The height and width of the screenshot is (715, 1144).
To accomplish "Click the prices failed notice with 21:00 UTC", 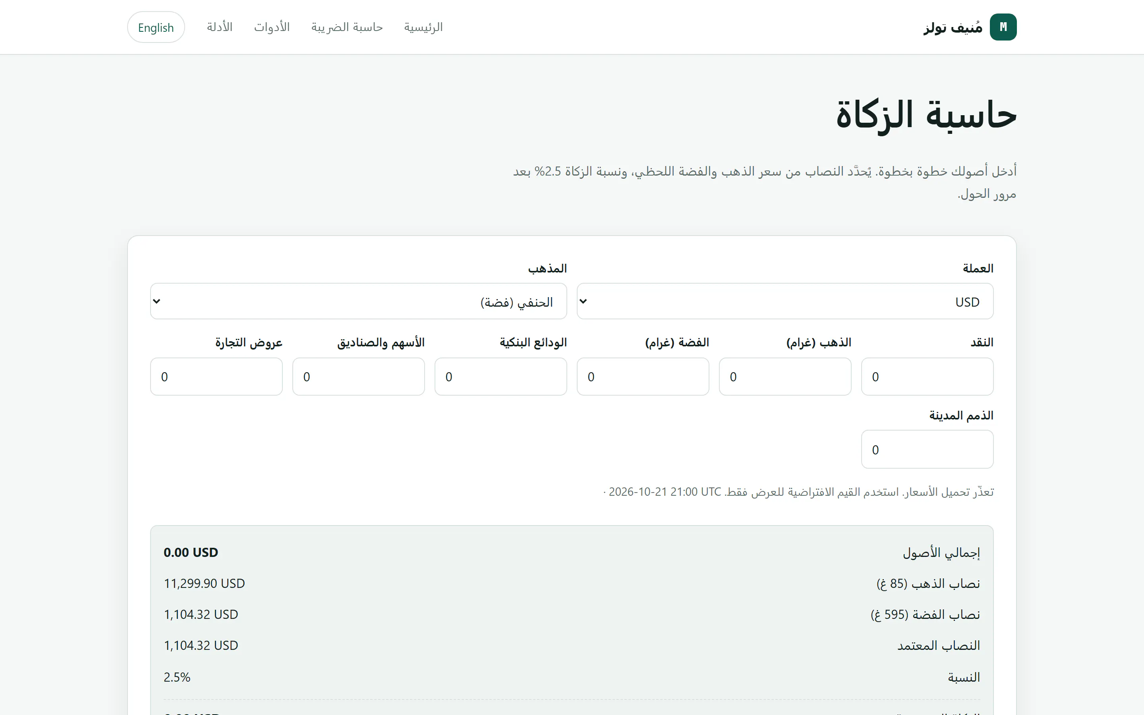I will click(798, 492).
